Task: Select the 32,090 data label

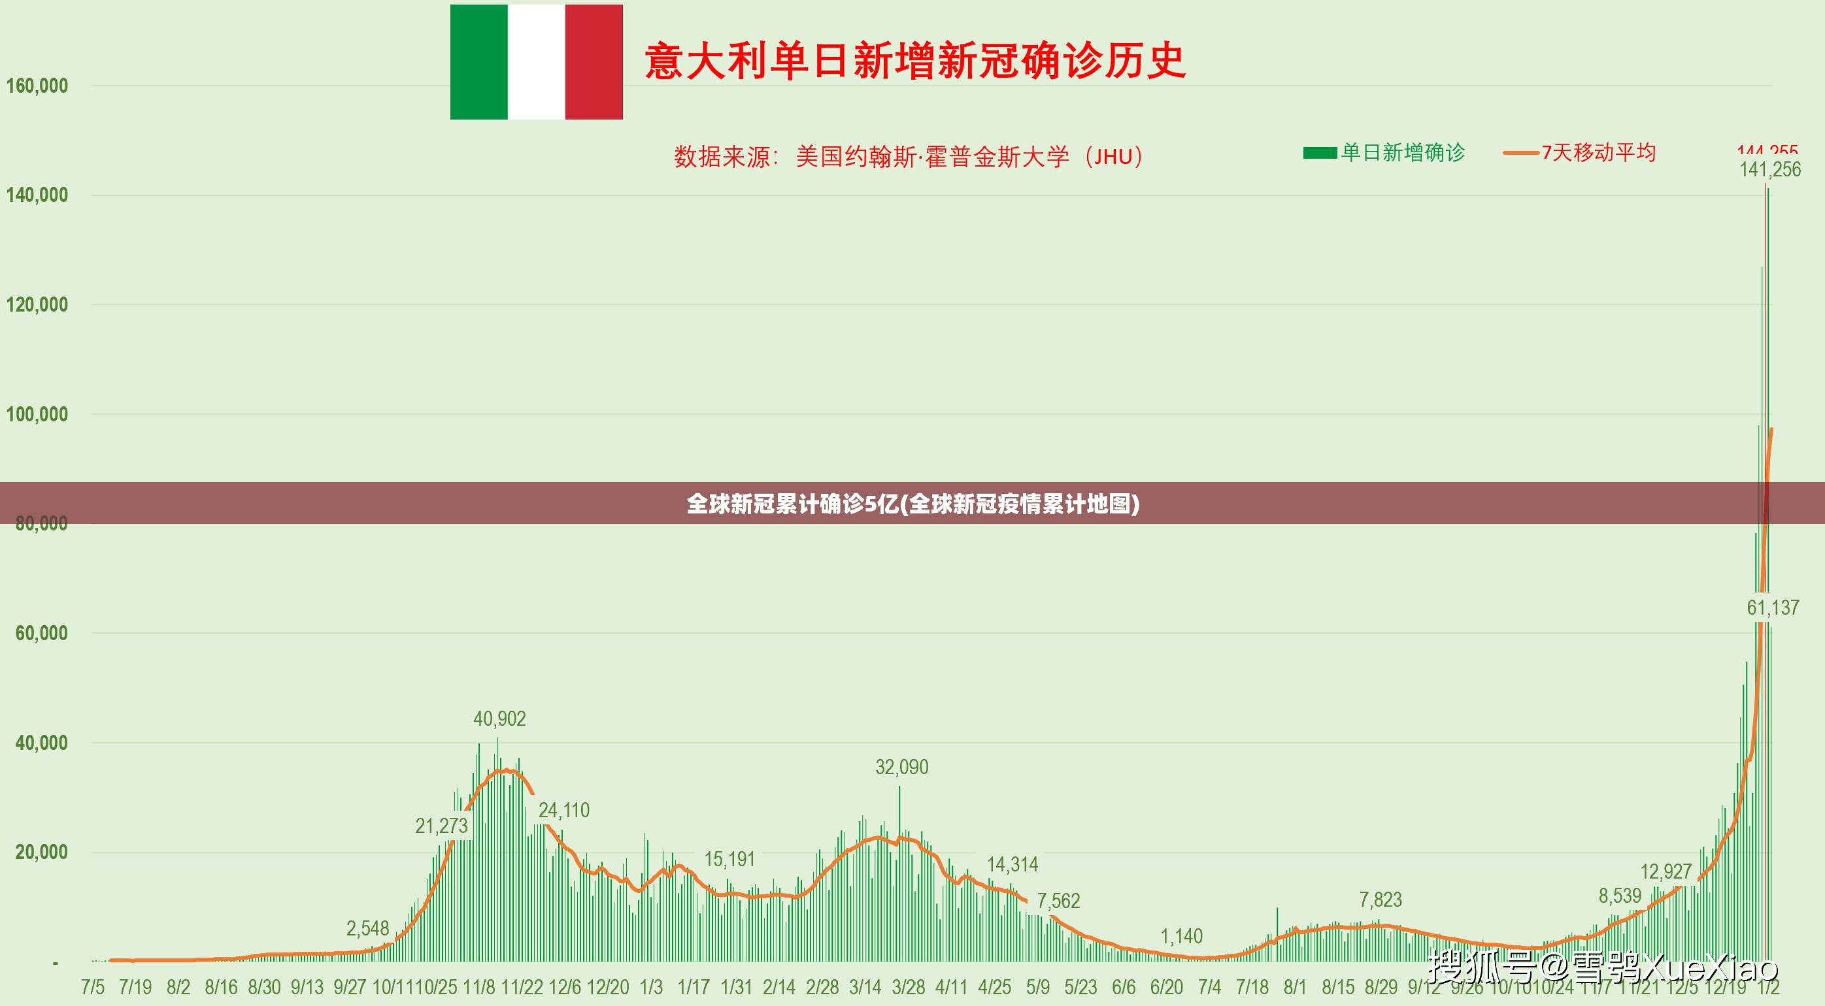Action: pyautogui.click(x=902, y=767)
